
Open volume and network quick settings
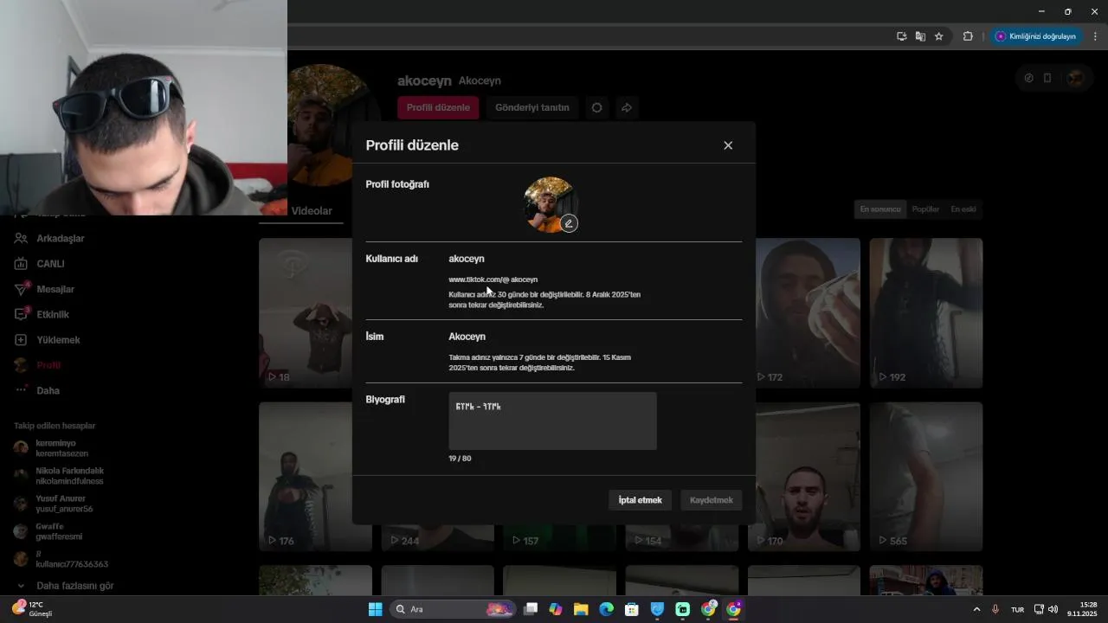(x=1046, y=609)
